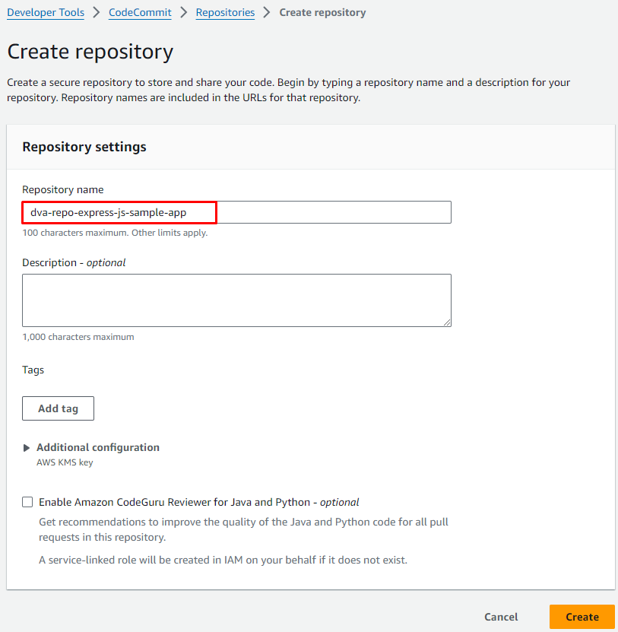Click the chevron after Developer Tools

(x=97, y=13)
